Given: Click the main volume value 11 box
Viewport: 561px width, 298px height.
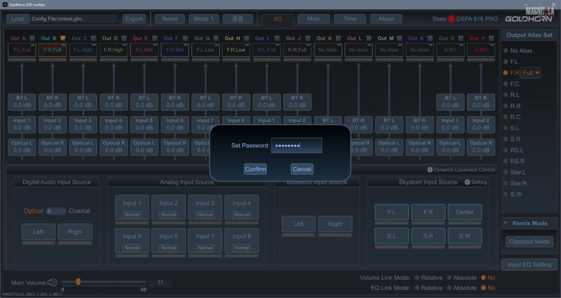Looking at the screenshot, I should (x=160, y=283).
